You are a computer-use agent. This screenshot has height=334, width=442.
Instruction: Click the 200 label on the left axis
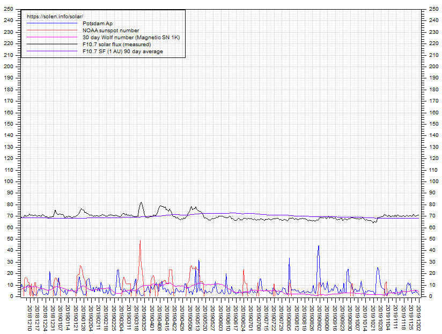pyautogui.click(x=9, y=66)
